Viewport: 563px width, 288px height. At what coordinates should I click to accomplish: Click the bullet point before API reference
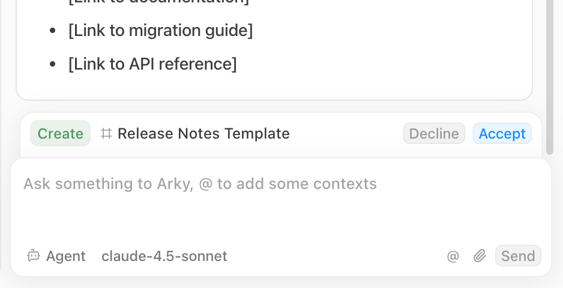pos(53,64)
